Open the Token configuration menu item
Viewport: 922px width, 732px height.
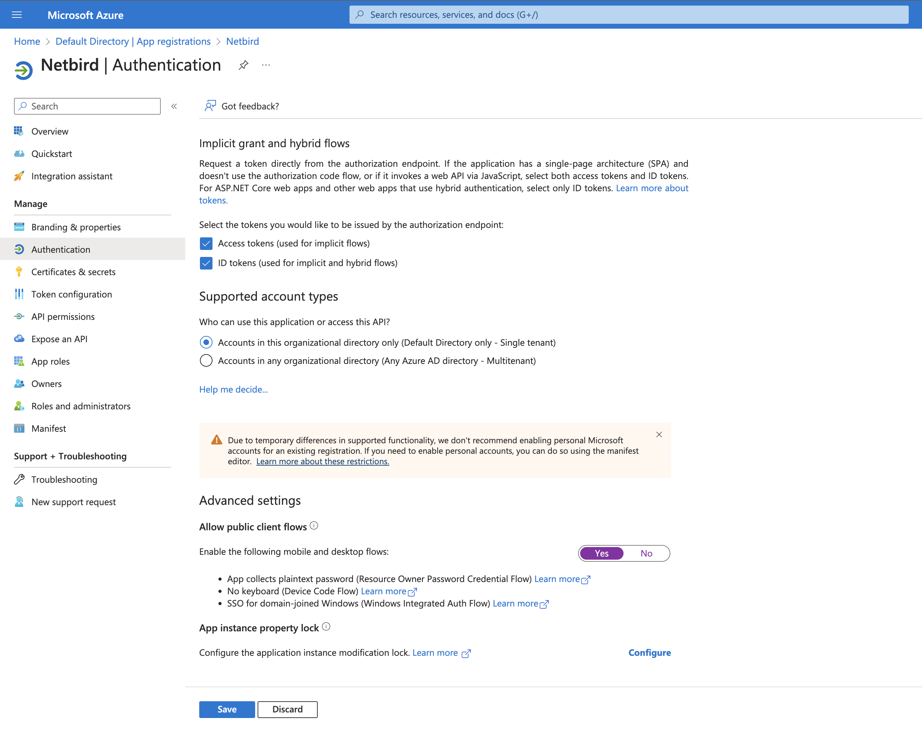pos(71,294)
